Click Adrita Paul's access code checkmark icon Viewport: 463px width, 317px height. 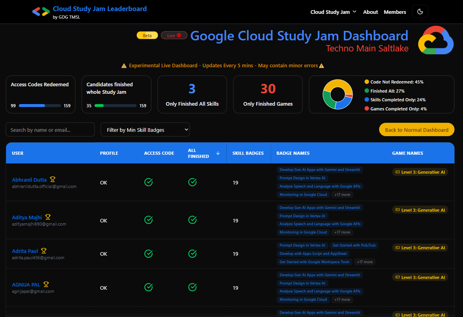coord(148,254)
